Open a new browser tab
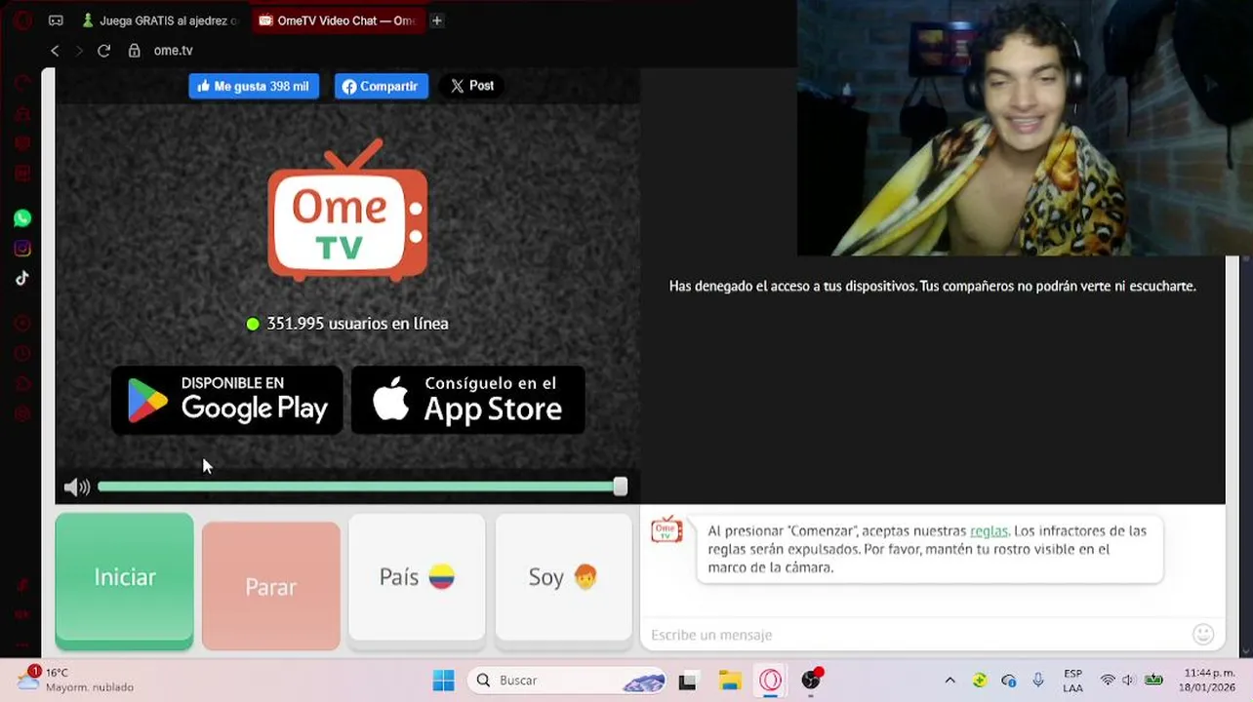 [x=437, y=20]
